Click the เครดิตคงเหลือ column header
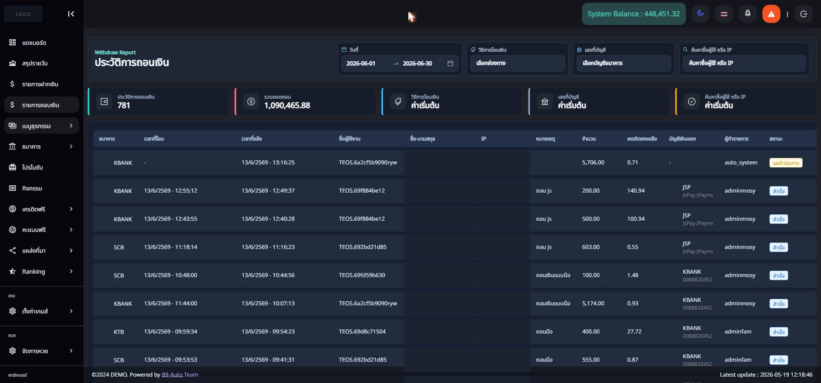This screenshot has height=383, width=821. [642, 139]
